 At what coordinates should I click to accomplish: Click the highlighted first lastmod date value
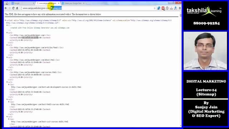point(30,38)
